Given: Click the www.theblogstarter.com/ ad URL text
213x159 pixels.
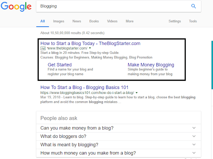Looking at the screenshot, I should tap(67, 48).
